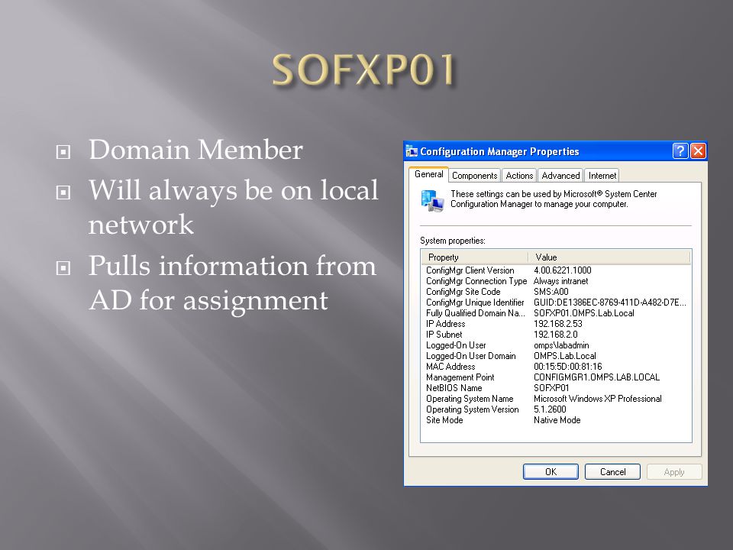
Task: Click the value Native Mode
Action: (557, 420)
